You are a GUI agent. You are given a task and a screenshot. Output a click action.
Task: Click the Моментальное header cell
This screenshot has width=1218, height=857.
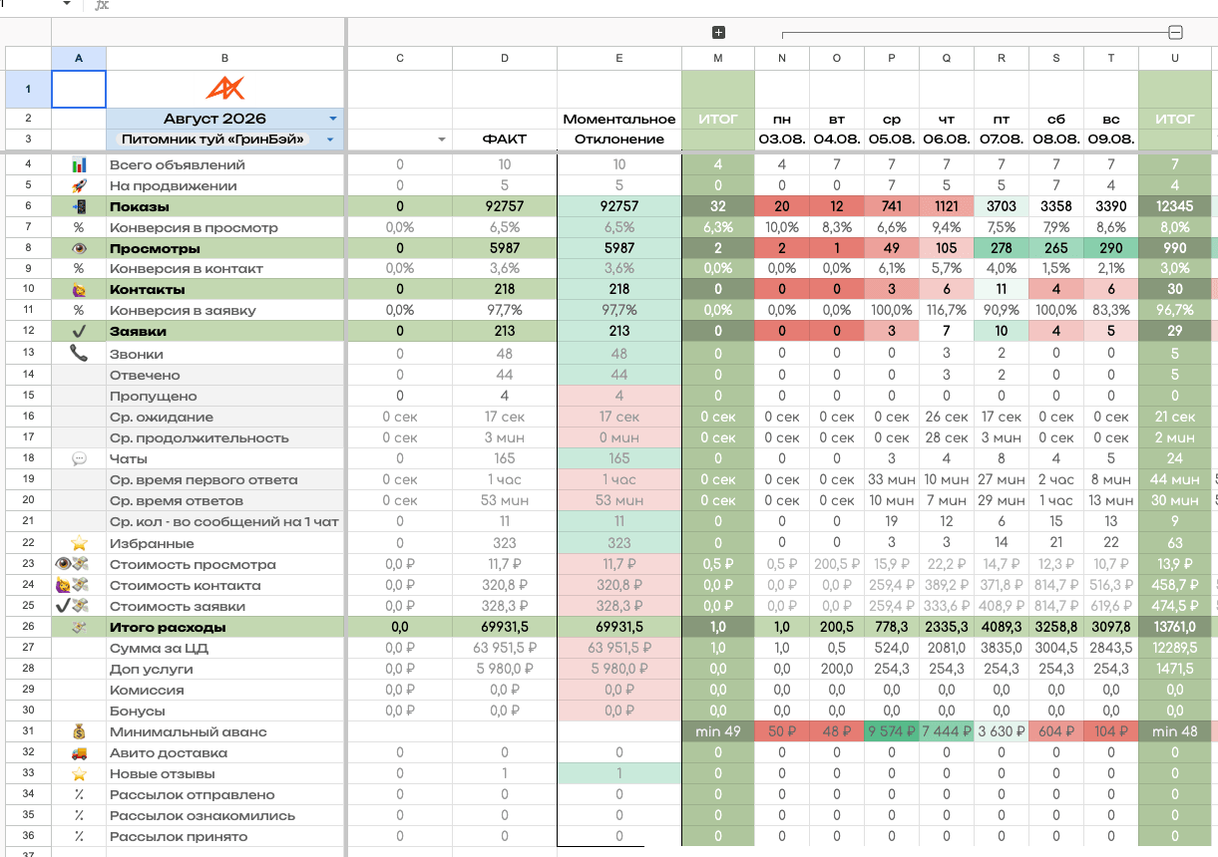pyautogui.click(x=619, y=119)
